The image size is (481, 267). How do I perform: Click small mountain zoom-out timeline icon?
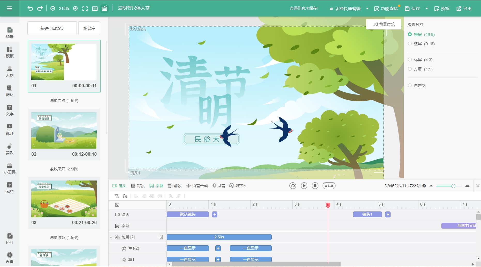point(431,186)
